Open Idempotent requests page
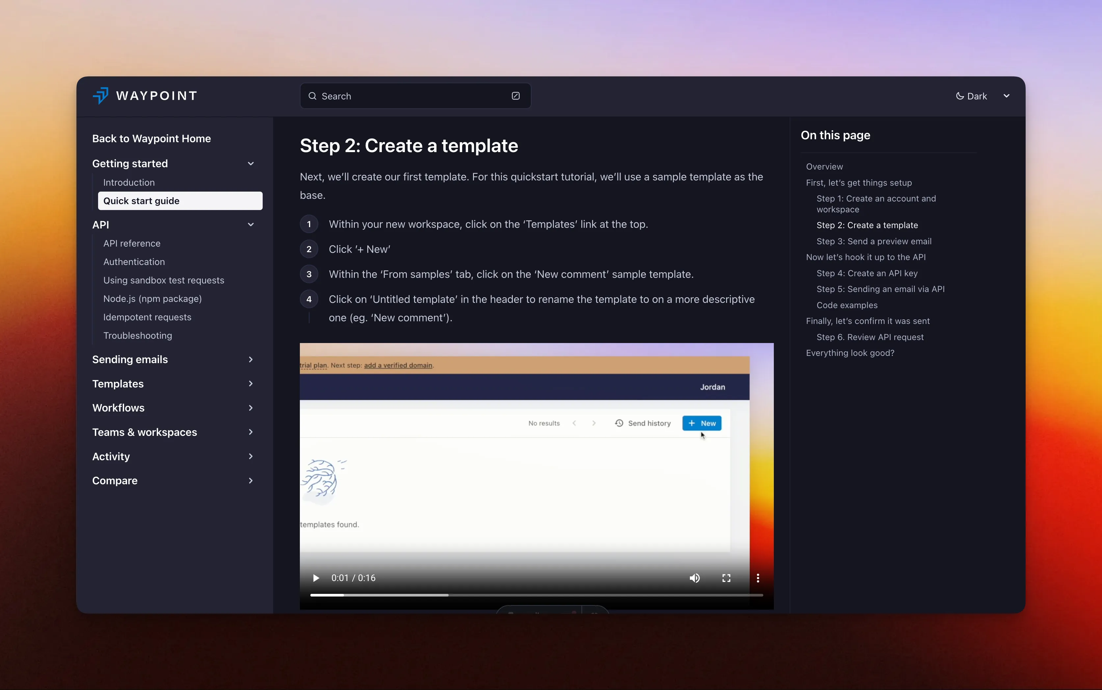 (147, 317)
